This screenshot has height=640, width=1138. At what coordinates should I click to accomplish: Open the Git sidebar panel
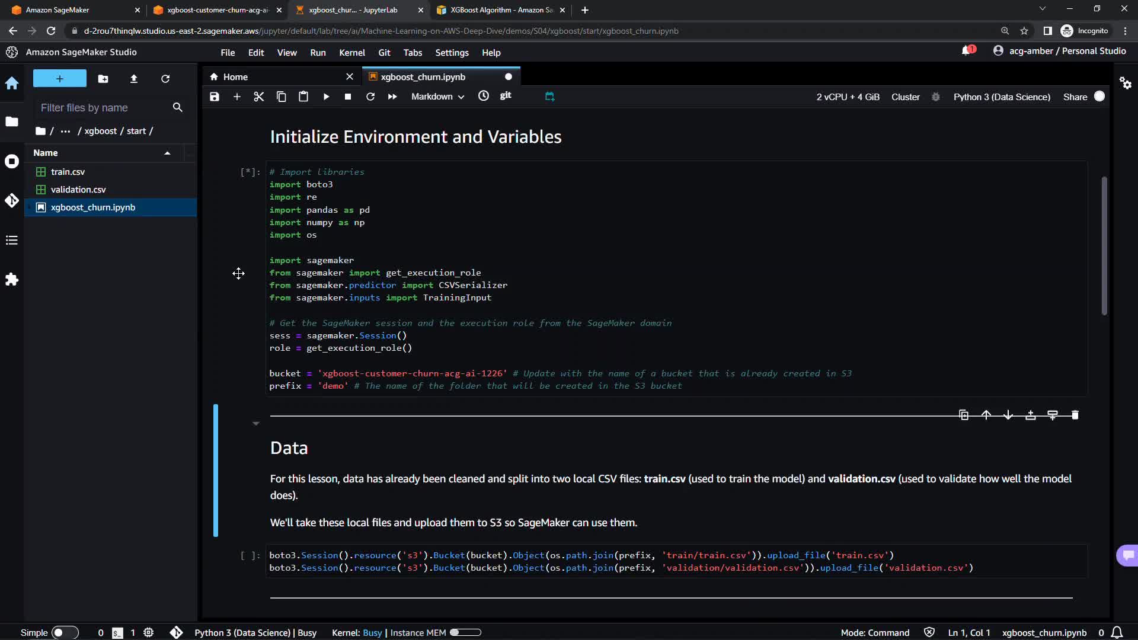(12, 200)
